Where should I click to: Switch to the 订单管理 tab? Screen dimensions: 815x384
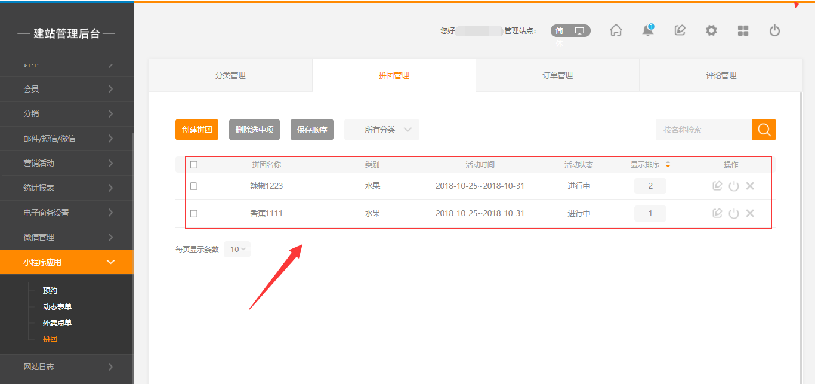pyautogui.click(x=557, y=75)
